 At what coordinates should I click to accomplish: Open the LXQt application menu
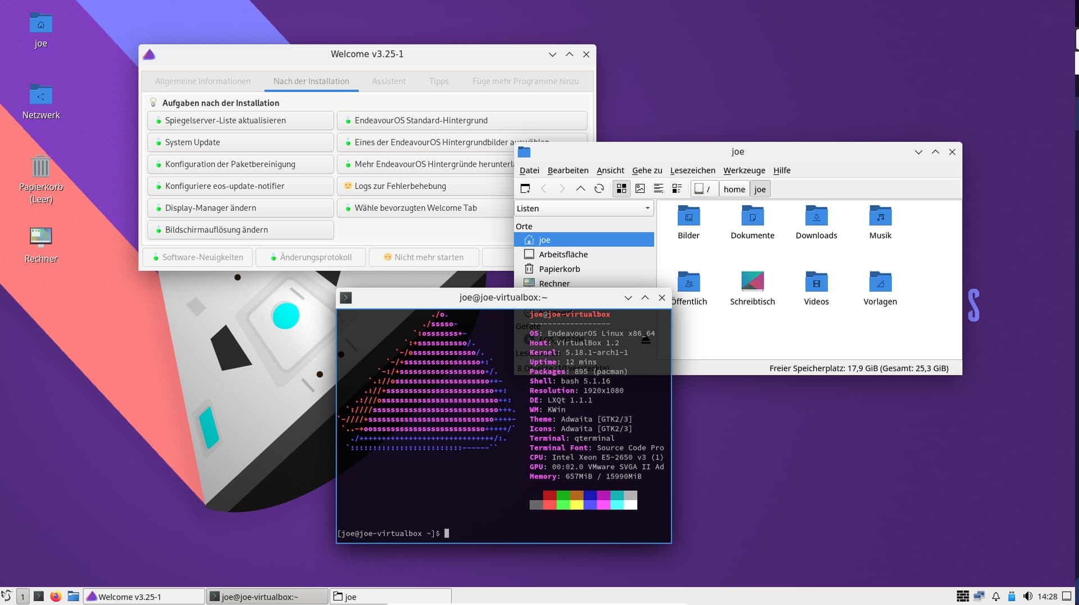click(x=7, y=596)
